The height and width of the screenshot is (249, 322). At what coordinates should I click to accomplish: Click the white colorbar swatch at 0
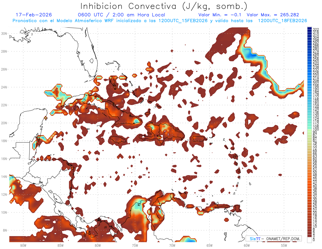pyautogui.click(x=309, y=240)
